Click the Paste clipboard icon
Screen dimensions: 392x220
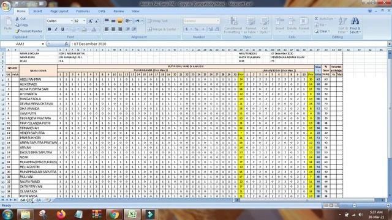[x=8, y=21]
